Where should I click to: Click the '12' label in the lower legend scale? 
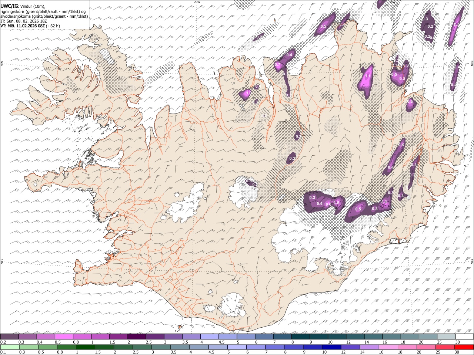click(343, 352)
